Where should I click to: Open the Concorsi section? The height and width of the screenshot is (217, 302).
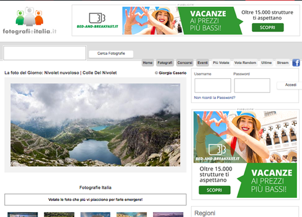tap(185, 62)
